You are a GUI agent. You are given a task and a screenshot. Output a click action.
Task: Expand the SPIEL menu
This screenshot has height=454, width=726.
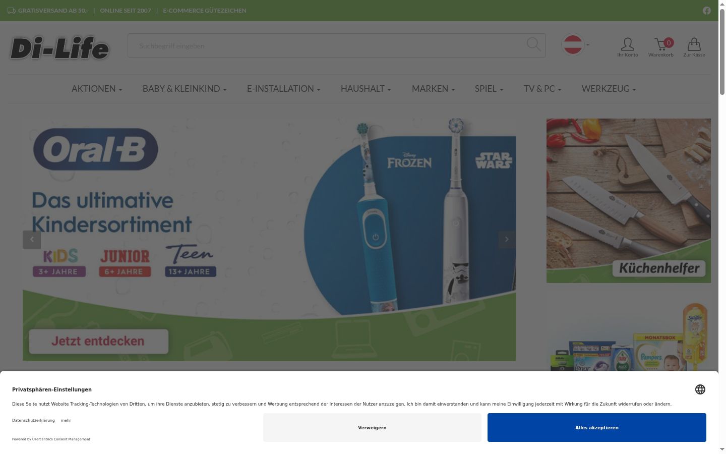(489, 89)
